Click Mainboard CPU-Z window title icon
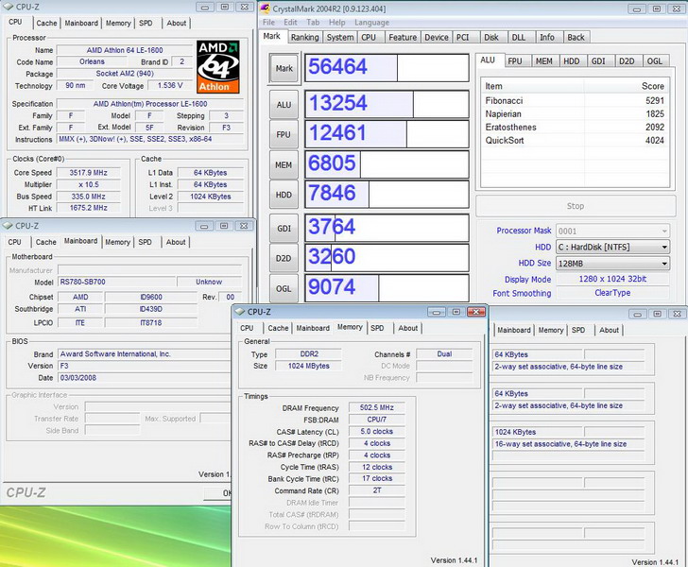The image size is (688, 567). click(x=8, y=226)
